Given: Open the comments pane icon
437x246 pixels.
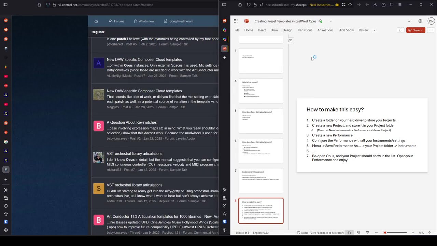Looking at the screenshot, I should click(x=400, y=30).
